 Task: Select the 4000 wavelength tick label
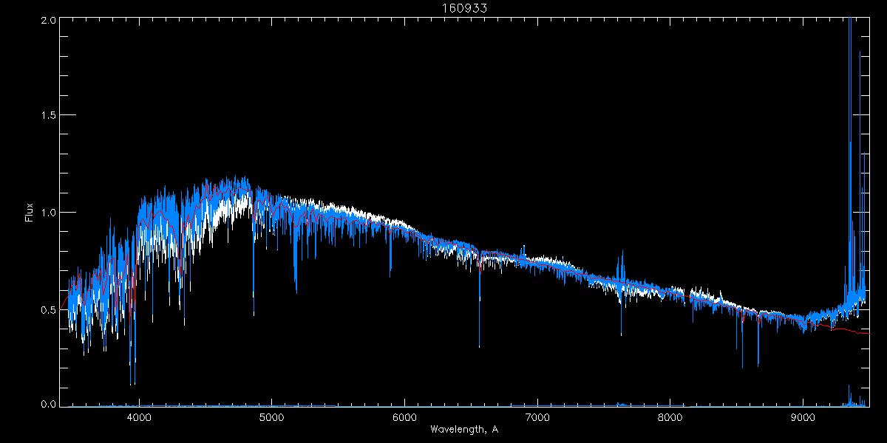tap(139, 417)
